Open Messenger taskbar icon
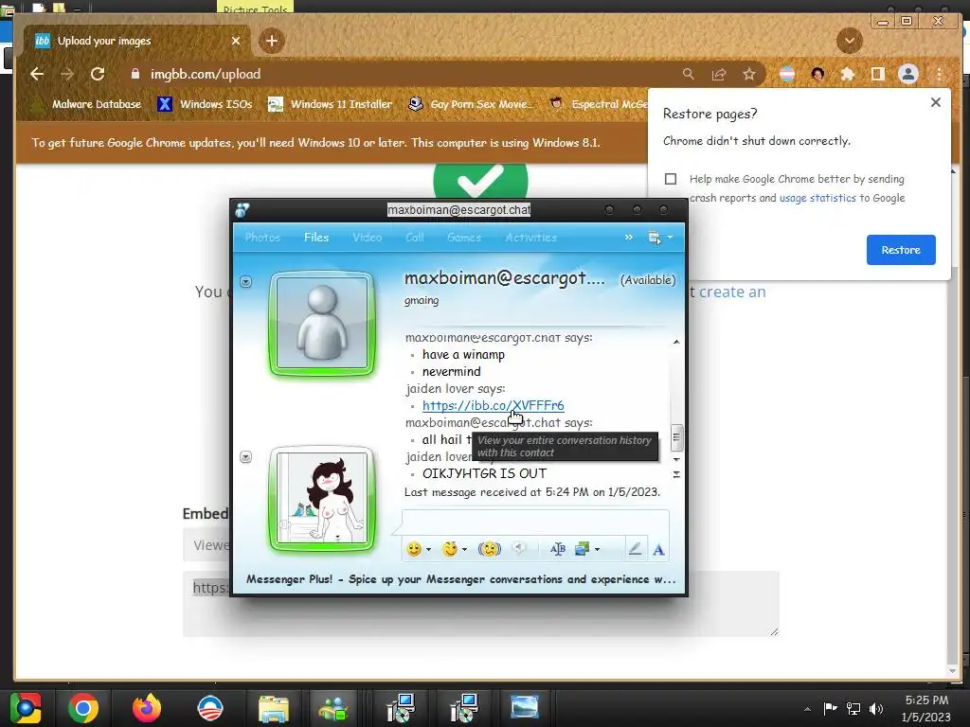 point(334,708)
